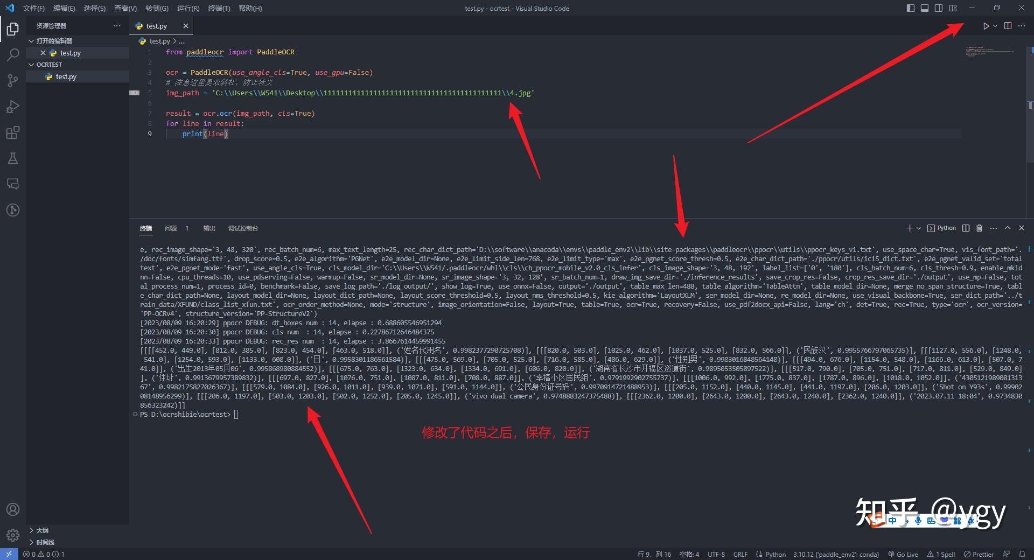Image resolution: width=1034 pixels, height=560 pixels.
Task: Open the remote window indicator in status bar
Action: [x=9, y=554]
